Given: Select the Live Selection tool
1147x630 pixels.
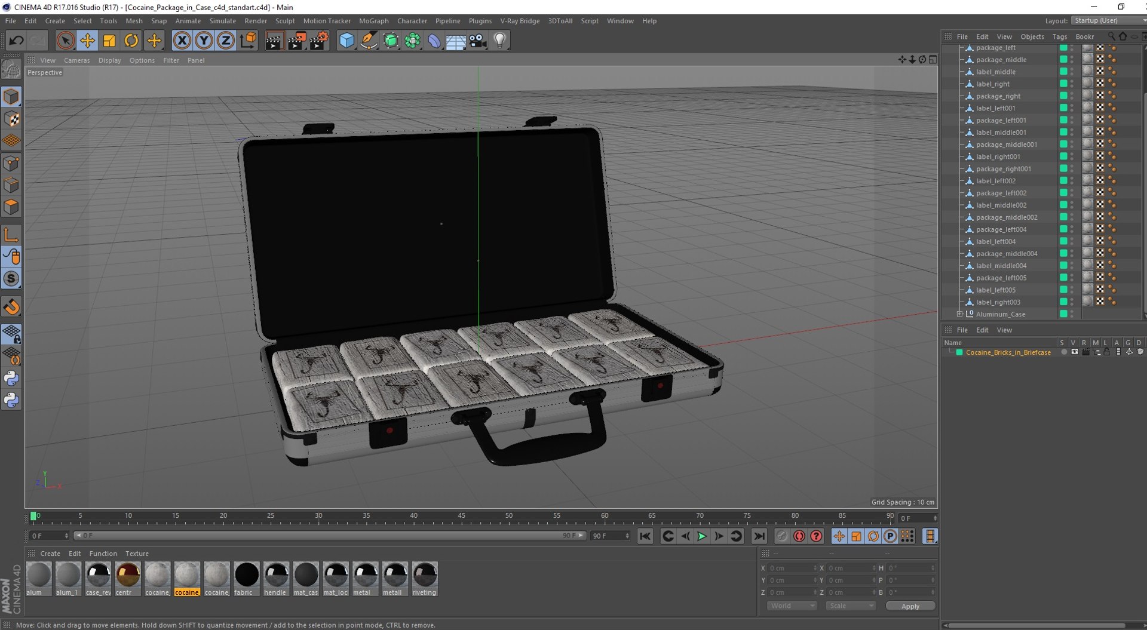Looking at the screenshot, I should tap(65, 41).
